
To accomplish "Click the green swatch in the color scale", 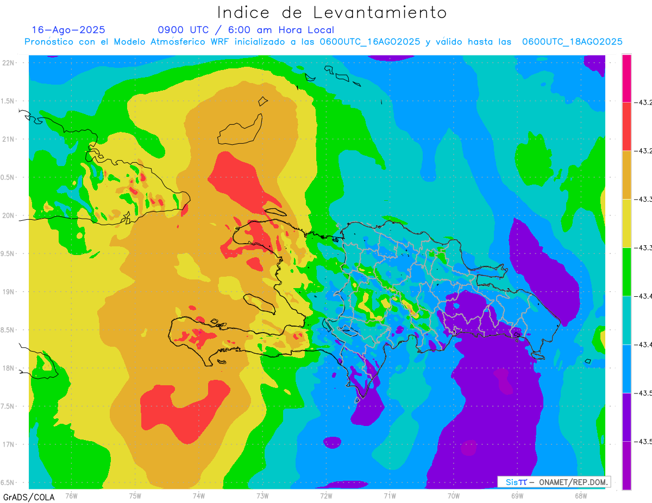I will (x=626, y=271).
